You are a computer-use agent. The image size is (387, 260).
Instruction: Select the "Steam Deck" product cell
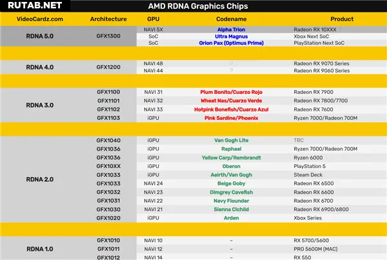[x=308, y=175]
